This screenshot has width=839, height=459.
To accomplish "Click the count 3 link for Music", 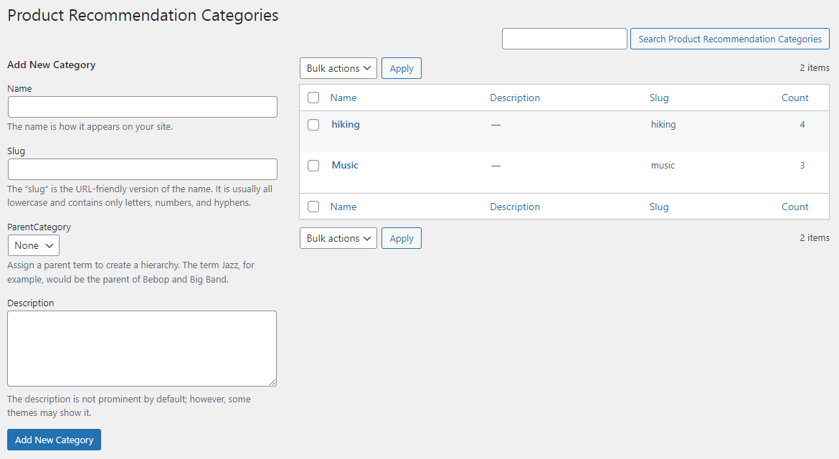I will (802, 166).
